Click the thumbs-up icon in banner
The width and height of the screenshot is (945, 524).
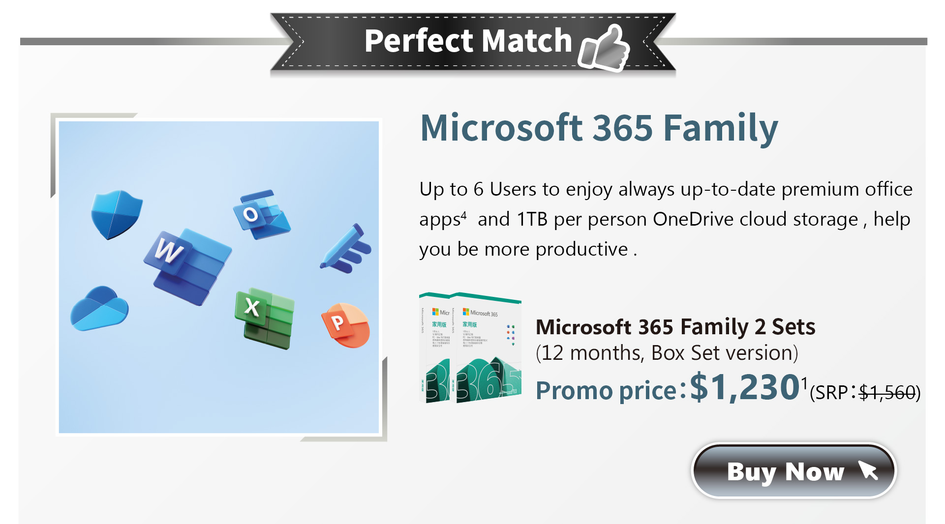(604, 47)
